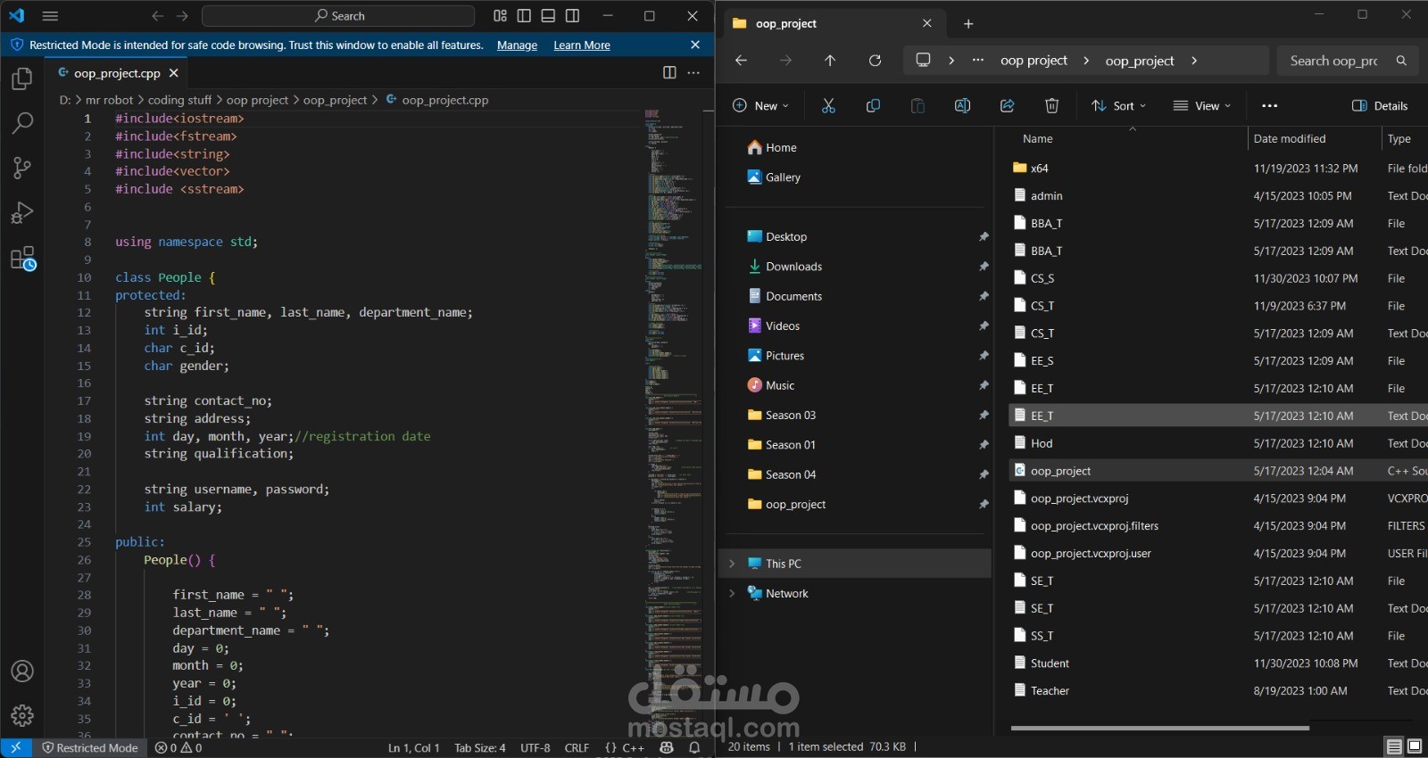Viewport: 1428px width, 758px height.
Task: Open a new tab in File Explorer
Action: [x=968, y=24]
